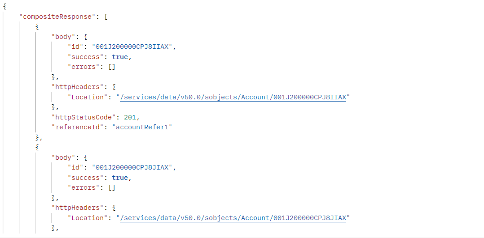The width and height of the screenshot is (484, 238).
Task: Click the empty errors array below the CPJ8IIAX id
Action: [x=112, y=67]
